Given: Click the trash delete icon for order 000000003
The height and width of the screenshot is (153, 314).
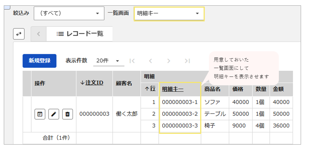Looking at the screenshot, I should pos(68,114).
